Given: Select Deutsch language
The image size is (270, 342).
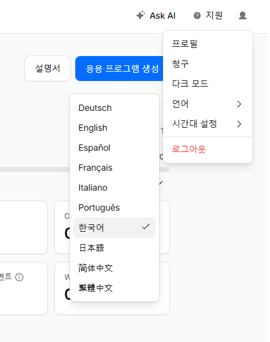Looking at the screenshot, I should click(114, 108).
